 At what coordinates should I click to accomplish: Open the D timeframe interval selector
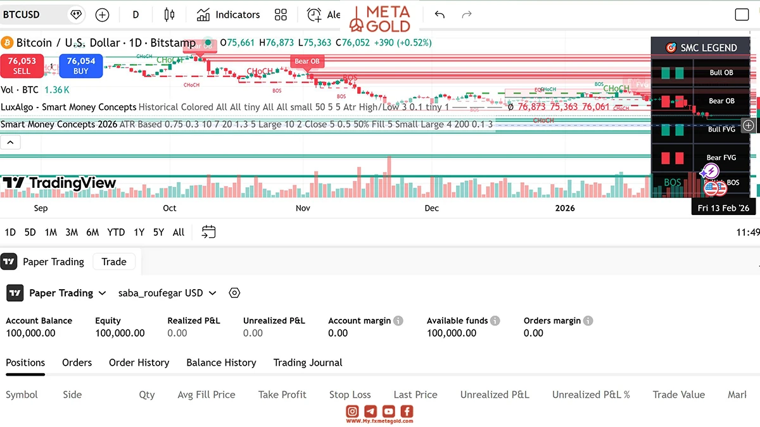coord(136,15)
